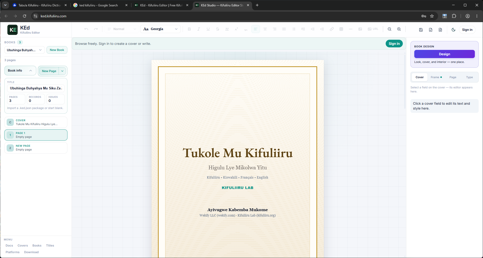
Task: Click the save floppy disk icon
Action: pos(421,30)
